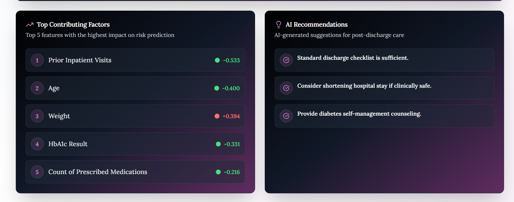The image size is (514, 202).
Task: Click the Top Contributing Factors heading
Action: (x=73, y=25)
